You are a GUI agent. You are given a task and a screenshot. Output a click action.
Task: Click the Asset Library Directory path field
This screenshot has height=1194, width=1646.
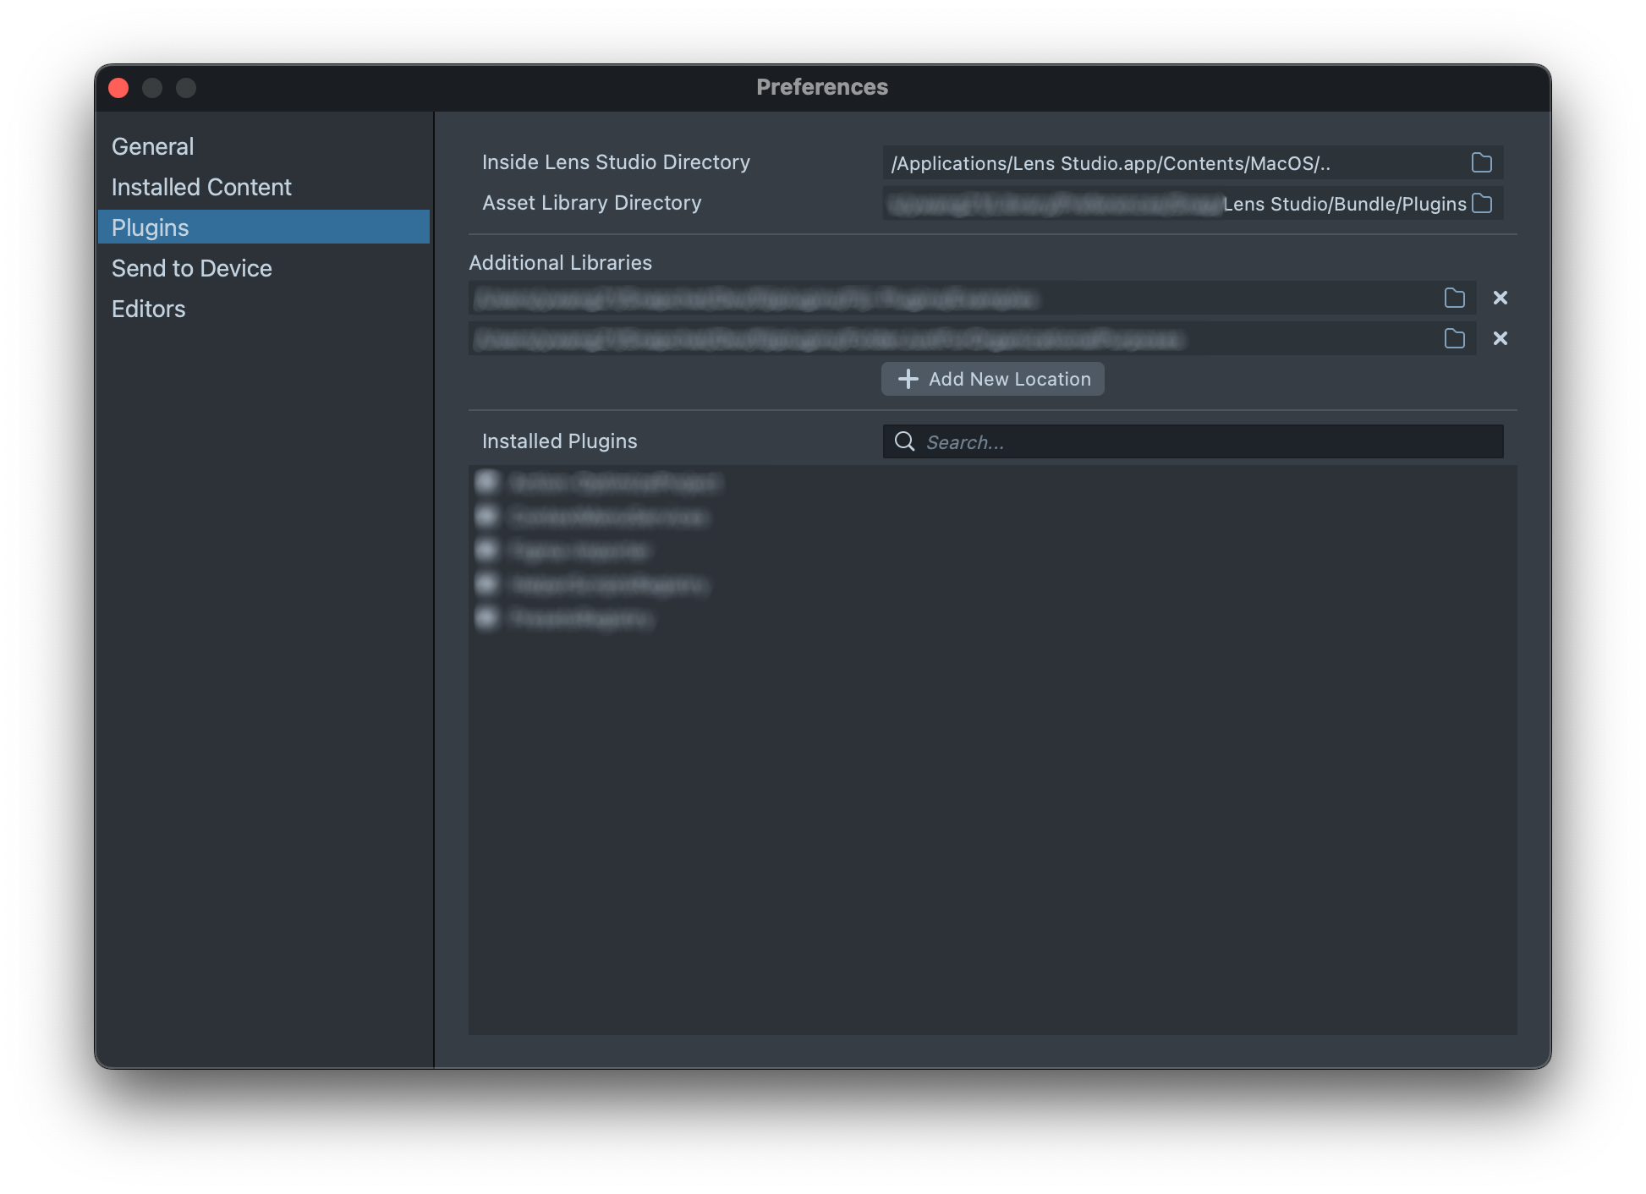point(1167,204)
